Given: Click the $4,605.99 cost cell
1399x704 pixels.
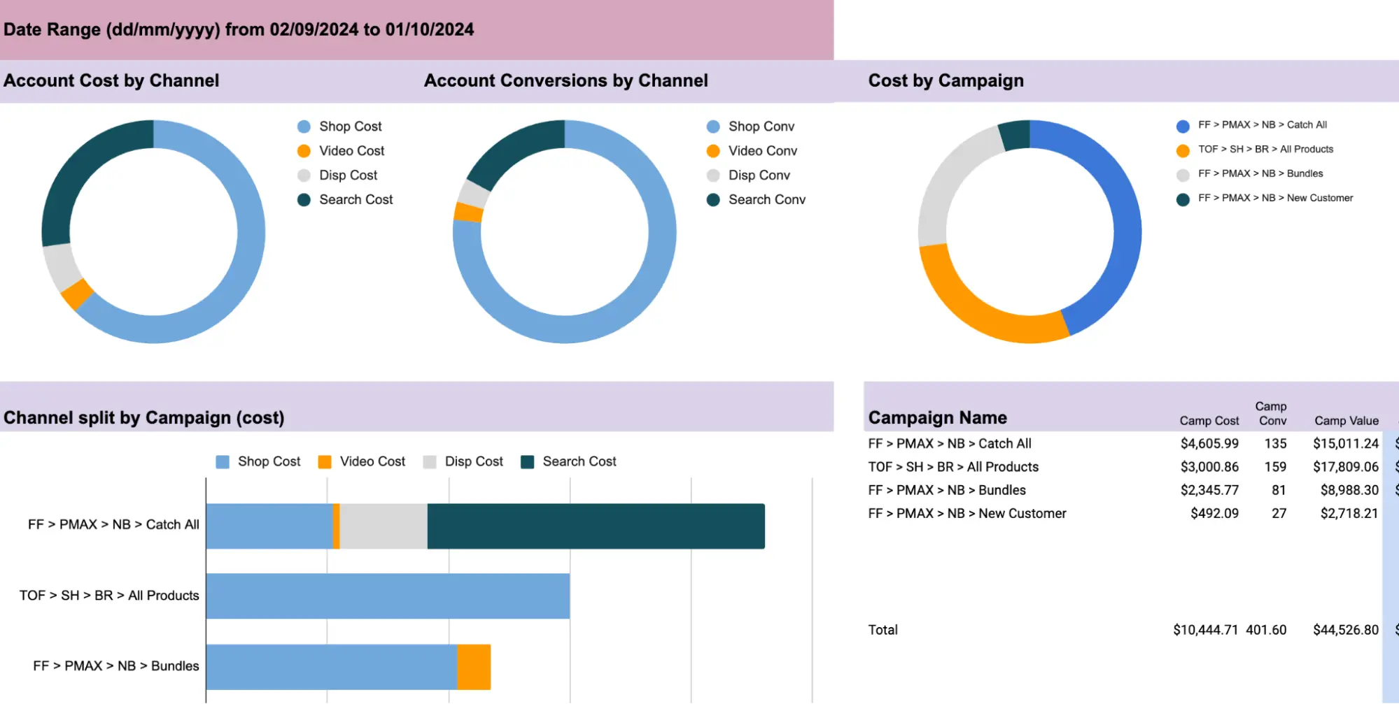Looking at the screenshot, I should (x=1209, y=444).
